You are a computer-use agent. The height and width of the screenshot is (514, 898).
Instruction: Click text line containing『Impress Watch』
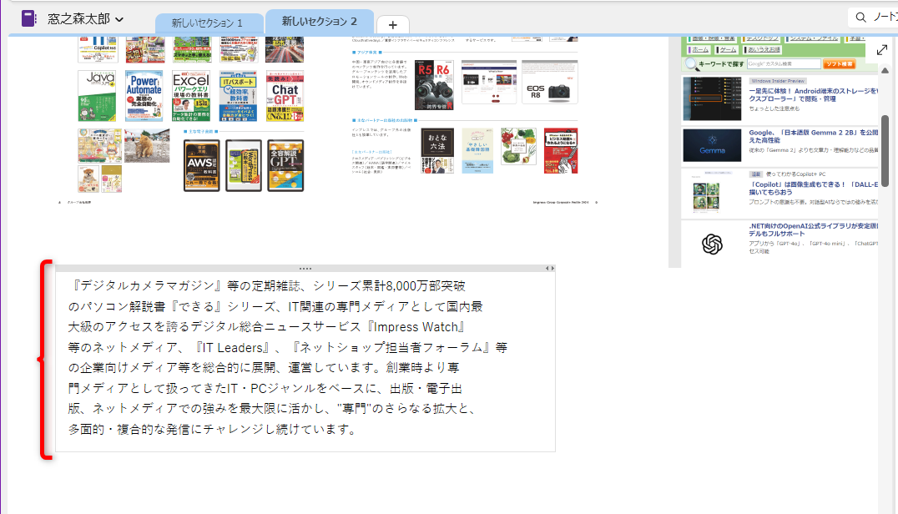point(265,327)
